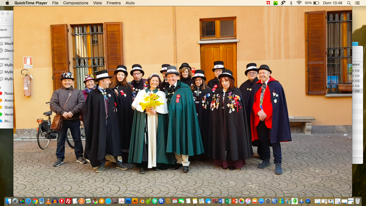Launch Google Chrome from the dock

click(x=35, y=201)
